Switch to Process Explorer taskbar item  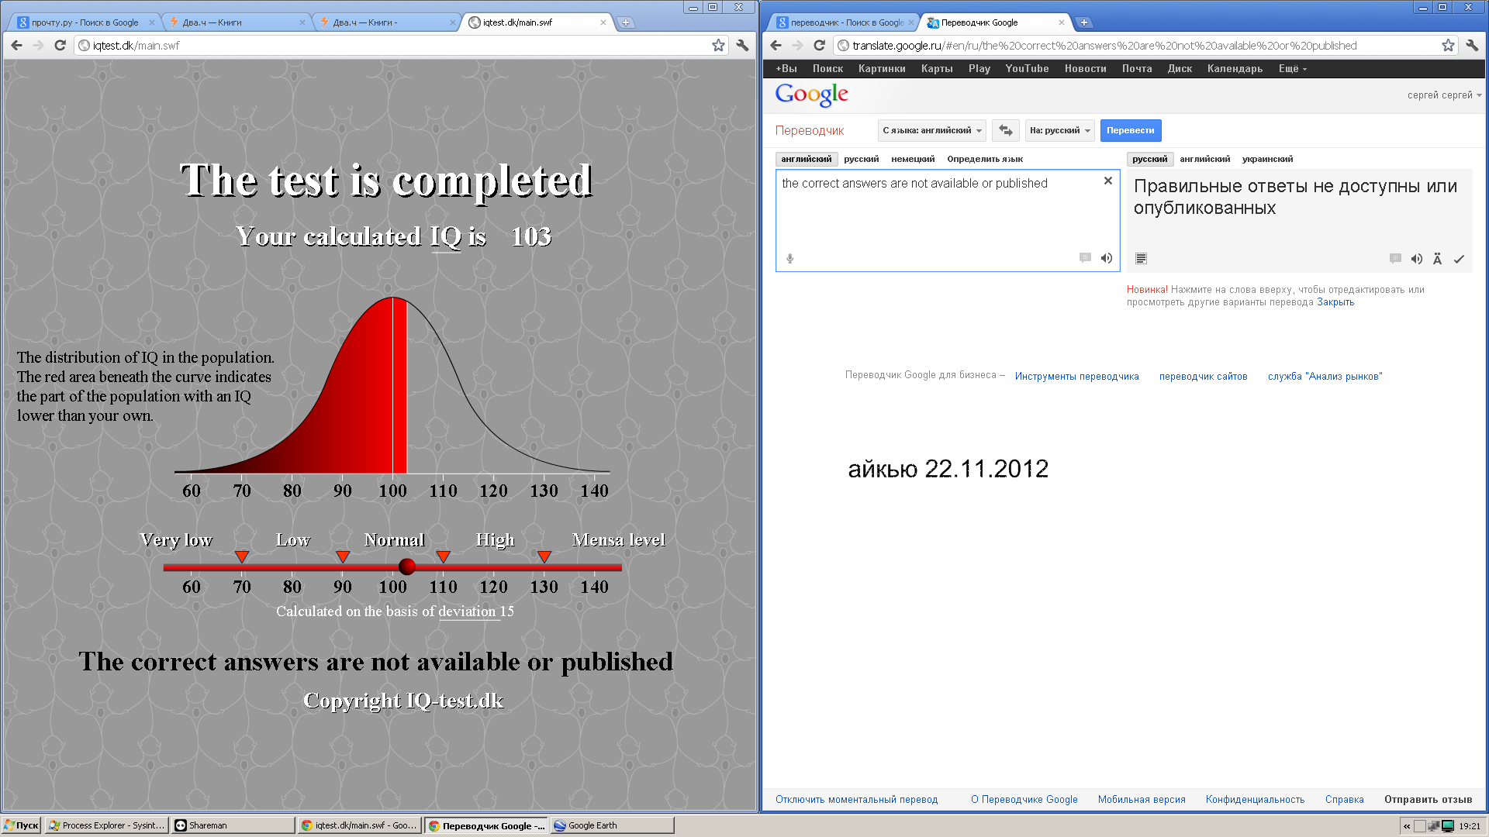click(x=106, y=825)
